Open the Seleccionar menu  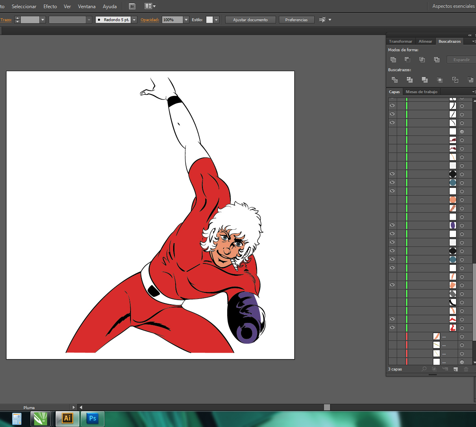(24, 7)
